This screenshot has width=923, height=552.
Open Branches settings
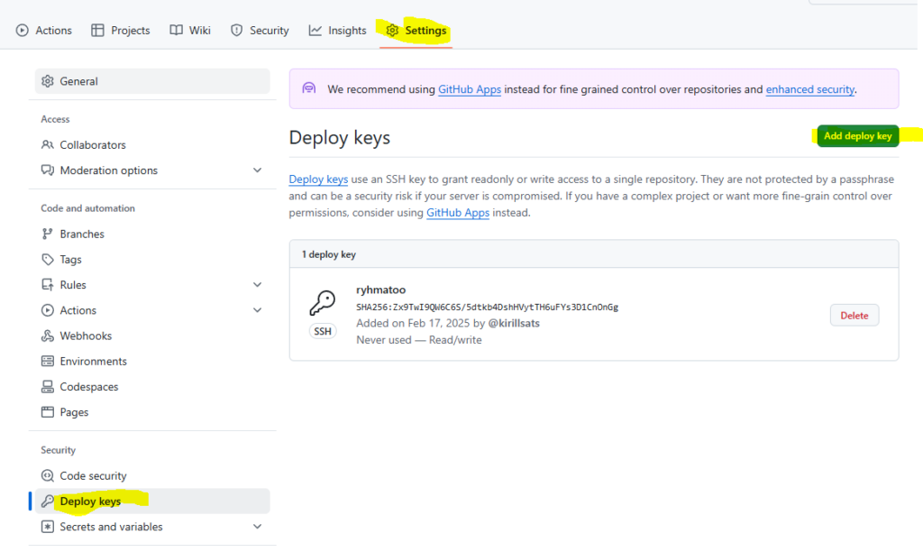152,234
